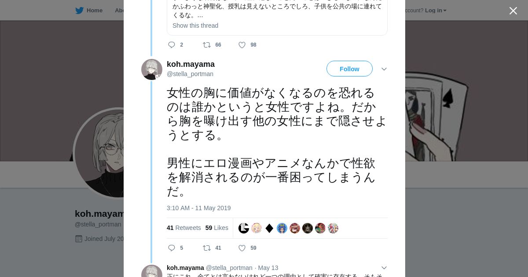Screen dimensions: 528x277
Task: View the 59 Likes list
Action: (216, 228)
